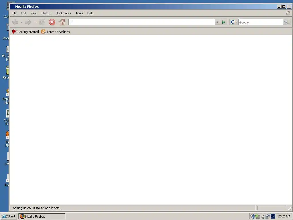
Task: Open the Help menu
Action: 90,13
